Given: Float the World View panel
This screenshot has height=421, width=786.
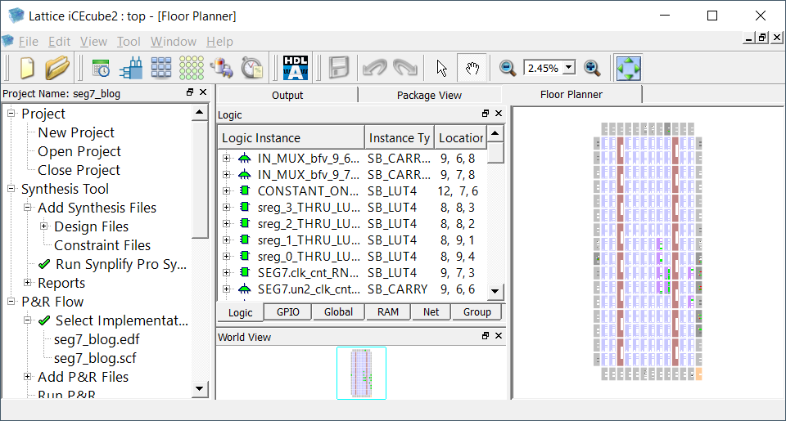Looking at the screenshot, I should tap(486, 336).
